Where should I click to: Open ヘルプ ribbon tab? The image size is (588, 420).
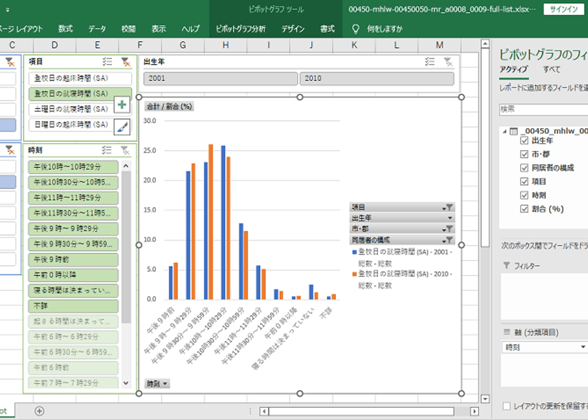(190, 29)
